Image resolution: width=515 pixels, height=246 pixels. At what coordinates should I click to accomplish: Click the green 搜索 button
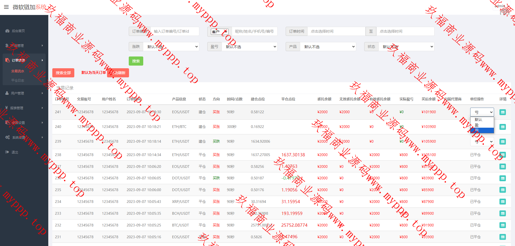pyautogui.click(x=136, y=61)
